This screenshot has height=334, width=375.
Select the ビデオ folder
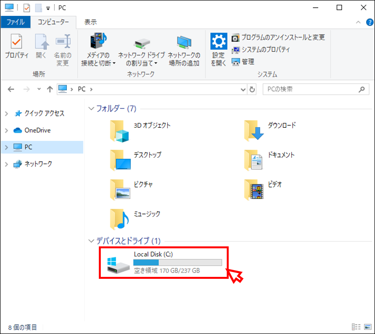coord(263,190)
